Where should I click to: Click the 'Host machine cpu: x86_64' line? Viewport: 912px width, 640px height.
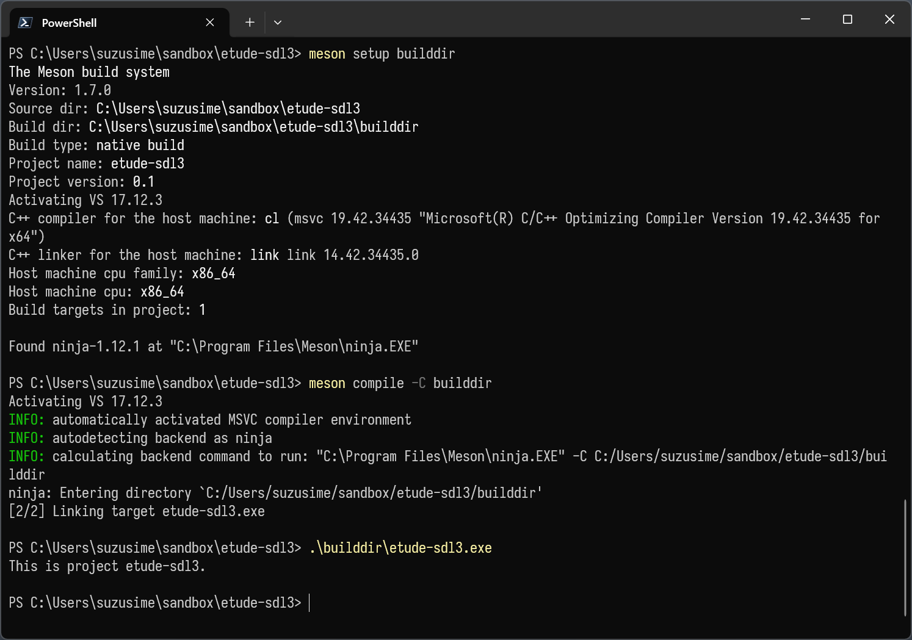96,292
